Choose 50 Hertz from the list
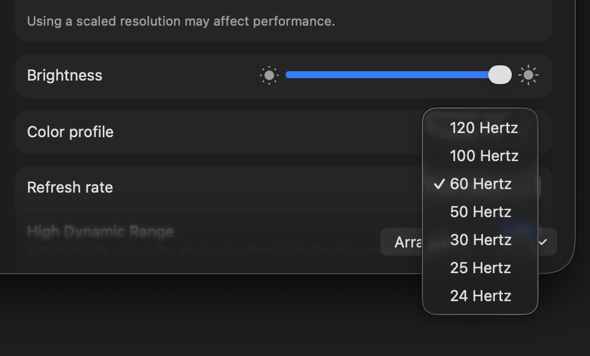The height and width of the screenshot is (356, 590). pos(480,212)
